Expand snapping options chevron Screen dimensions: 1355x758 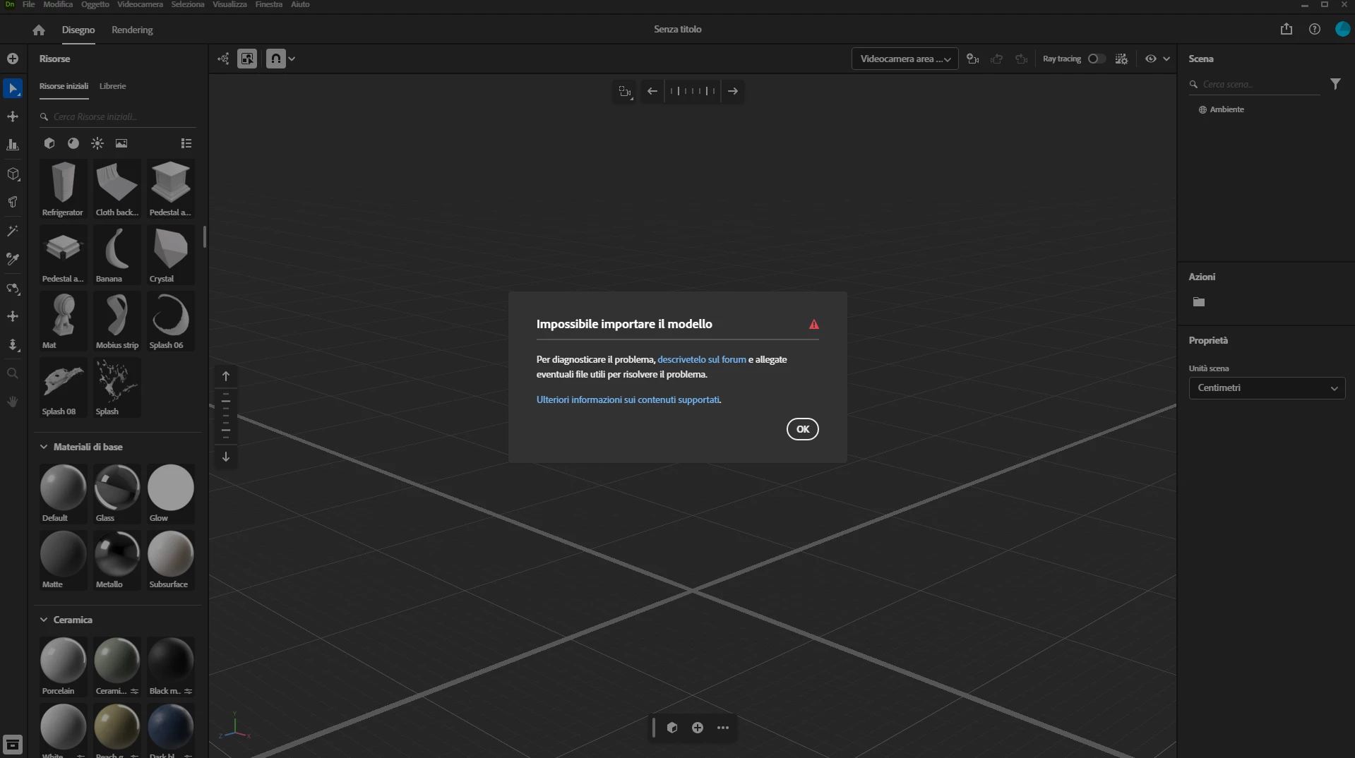click(x=292, y=59)
